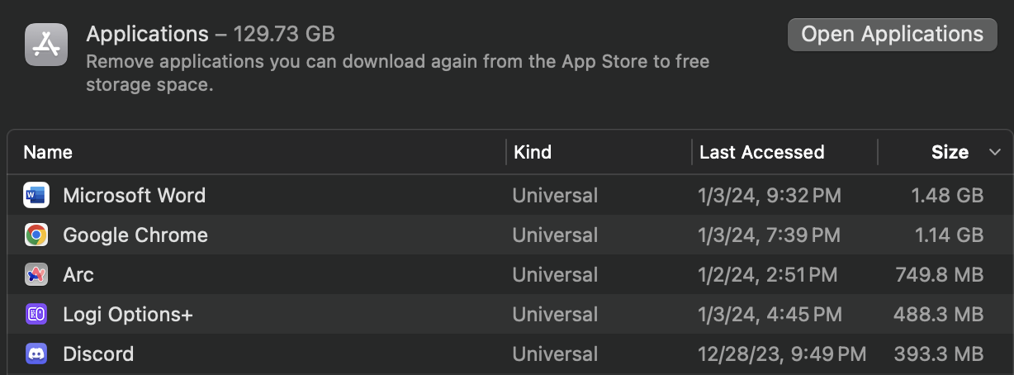The width and height of the screenshot is (1014, 375).
Task: Sort the list by Kind column
Action: click(x=533, y=153)
